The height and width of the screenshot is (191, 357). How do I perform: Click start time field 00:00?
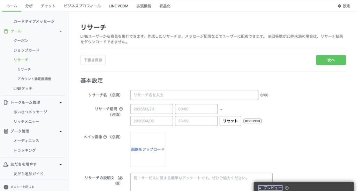pyautogui.click(x=196, y=109)
